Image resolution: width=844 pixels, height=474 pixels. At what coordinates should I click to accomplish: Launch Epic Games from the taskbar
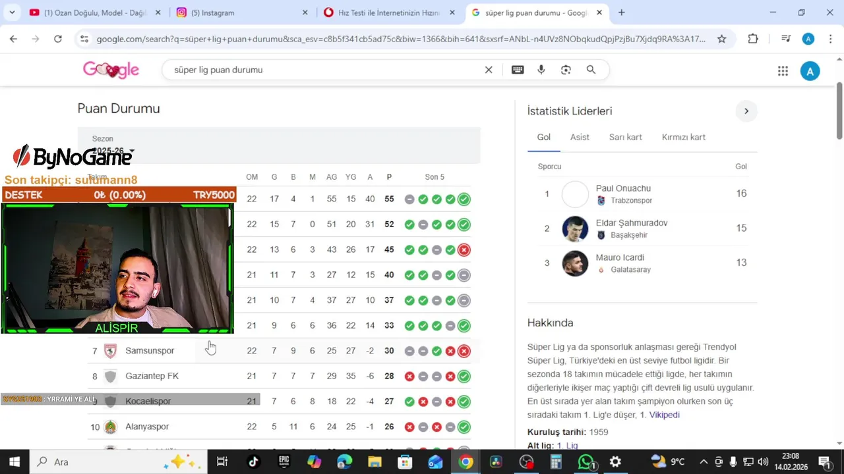pyautogui.click(x=284, y=461)
